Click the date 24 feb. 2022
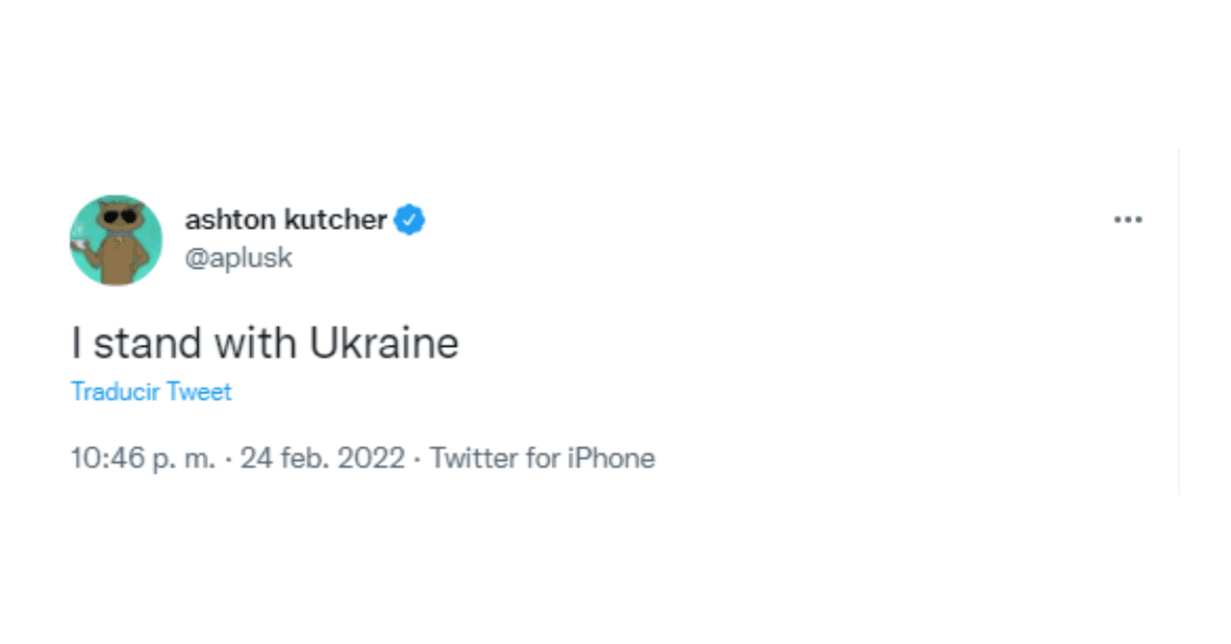The image size is (1231, 644). point(320,458)
